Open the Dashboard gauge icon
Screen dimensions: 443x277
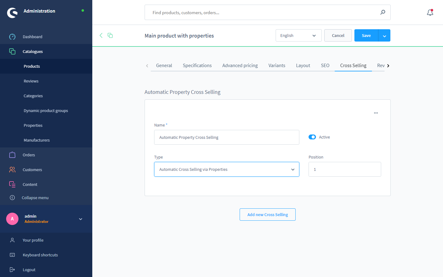(x=12, y=37)
